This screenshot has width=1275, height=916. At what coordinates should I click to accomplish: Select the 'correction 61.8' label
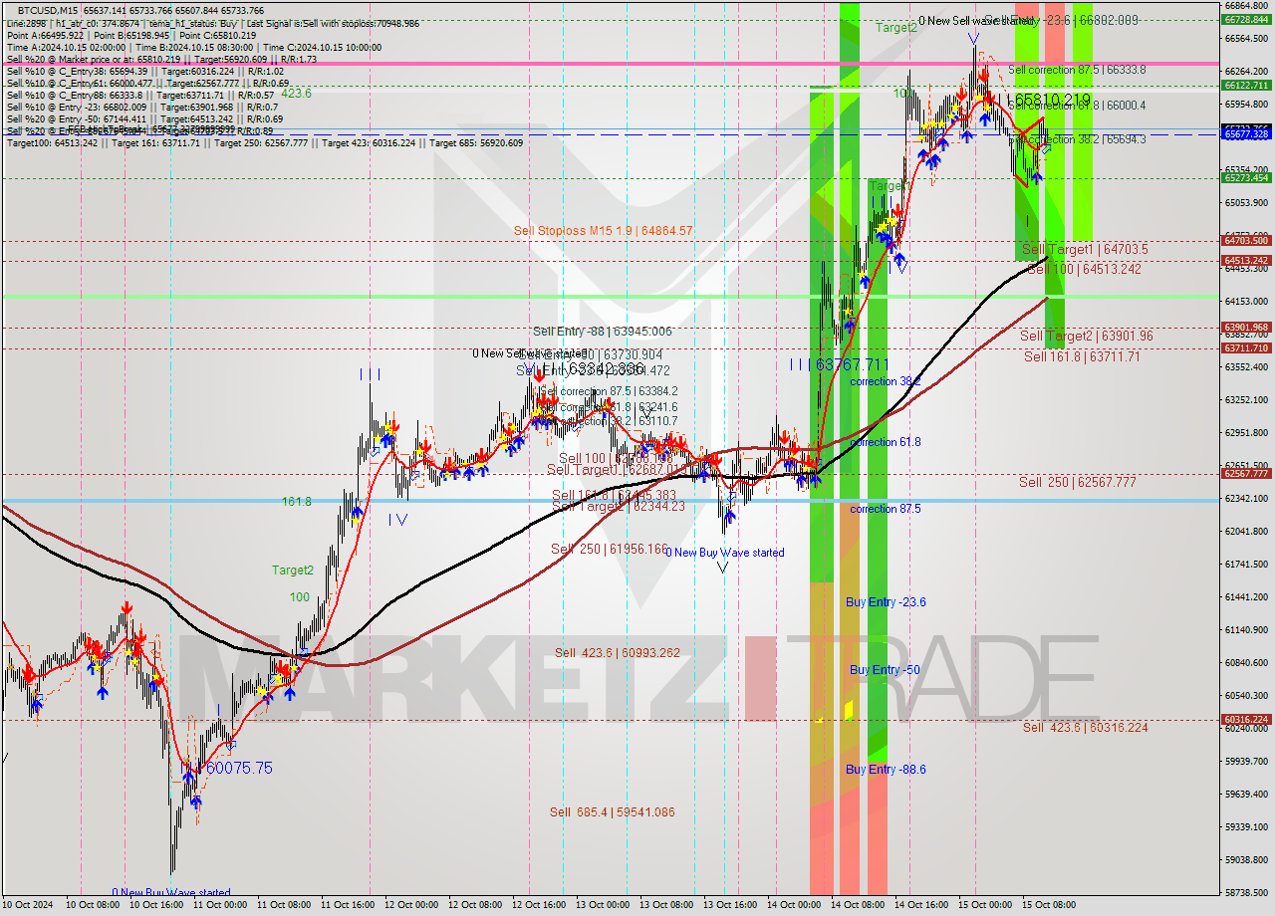pyautogui.click(x=885, y=442)
